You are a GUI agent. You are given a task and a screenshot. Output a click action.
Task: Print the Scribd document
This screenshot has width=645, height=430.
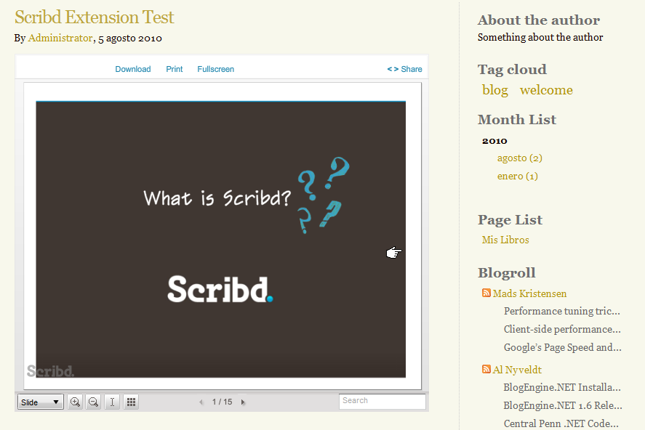pyautogui.click(x=175, y=69)
